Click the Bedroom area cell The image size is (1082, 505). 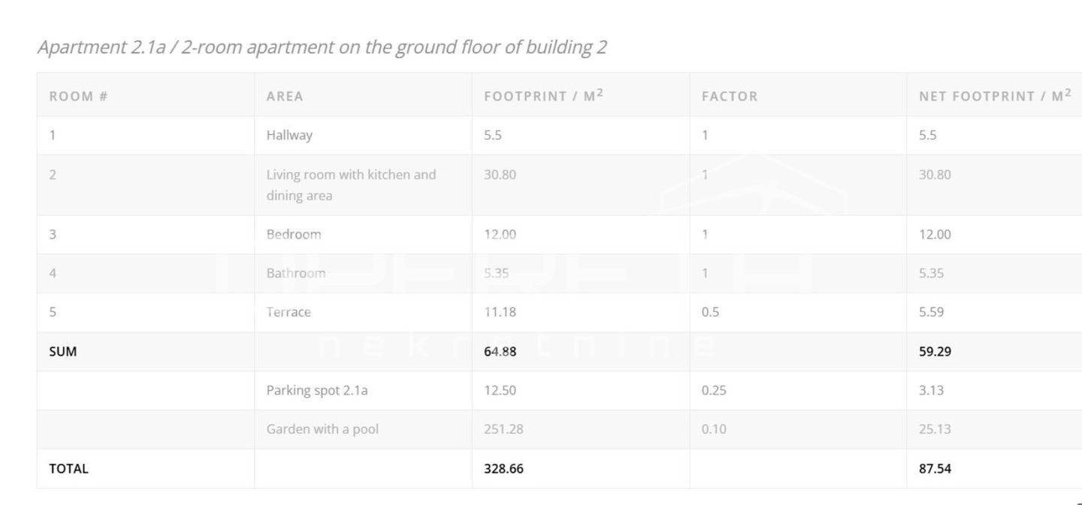[294, 234]
